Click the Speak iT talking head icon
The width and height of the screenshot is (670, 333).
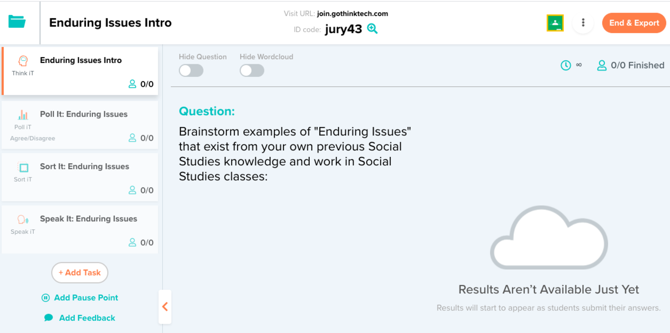coord(23,219)
